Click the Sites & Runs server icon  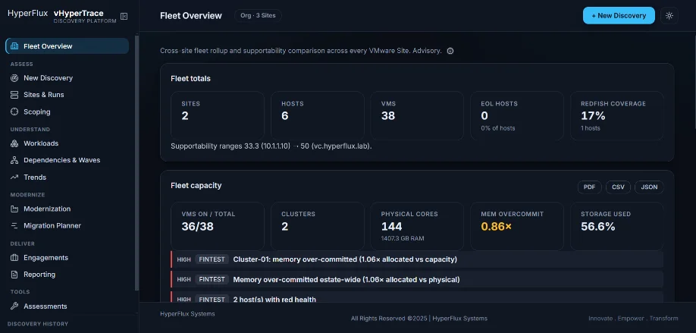click(x=14, y=95)
